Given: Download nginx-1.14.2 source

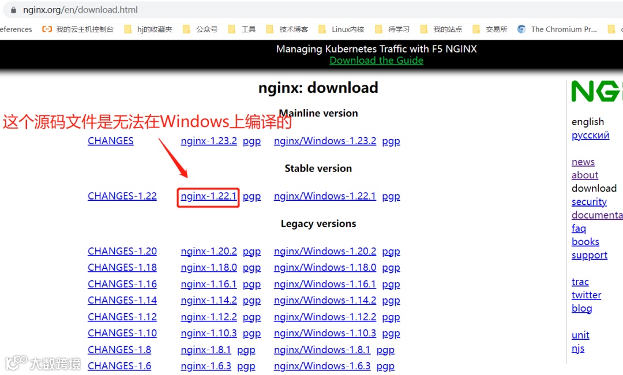Looking at the screenshot, I should (209, 301).
